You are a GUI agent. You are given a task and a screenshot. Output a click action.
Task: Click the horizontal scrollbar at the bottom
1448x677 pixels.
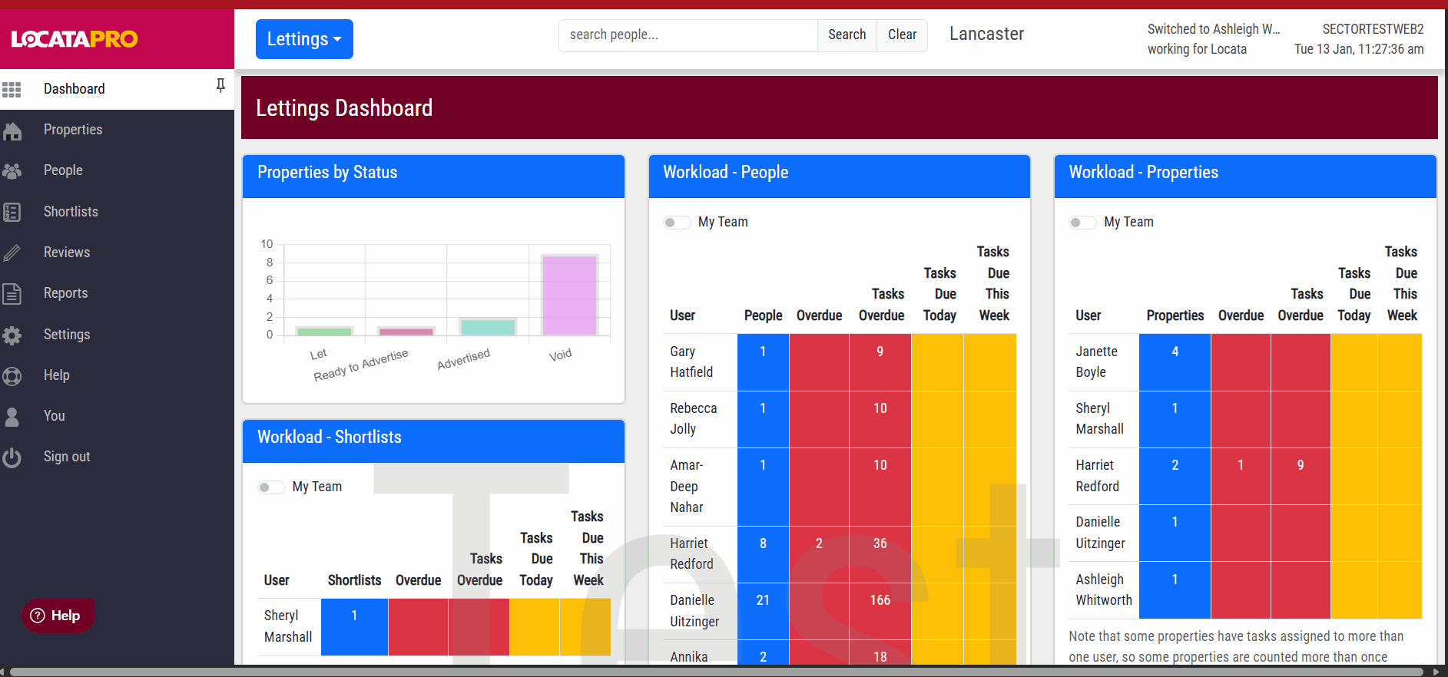(x=716, y=672)
